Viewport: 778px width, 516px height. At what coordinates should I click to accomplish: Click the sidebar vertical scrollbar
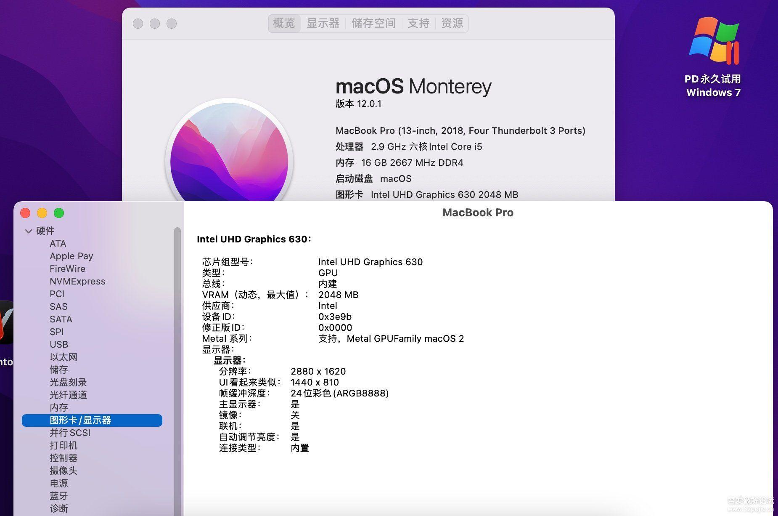click(177, 337)
